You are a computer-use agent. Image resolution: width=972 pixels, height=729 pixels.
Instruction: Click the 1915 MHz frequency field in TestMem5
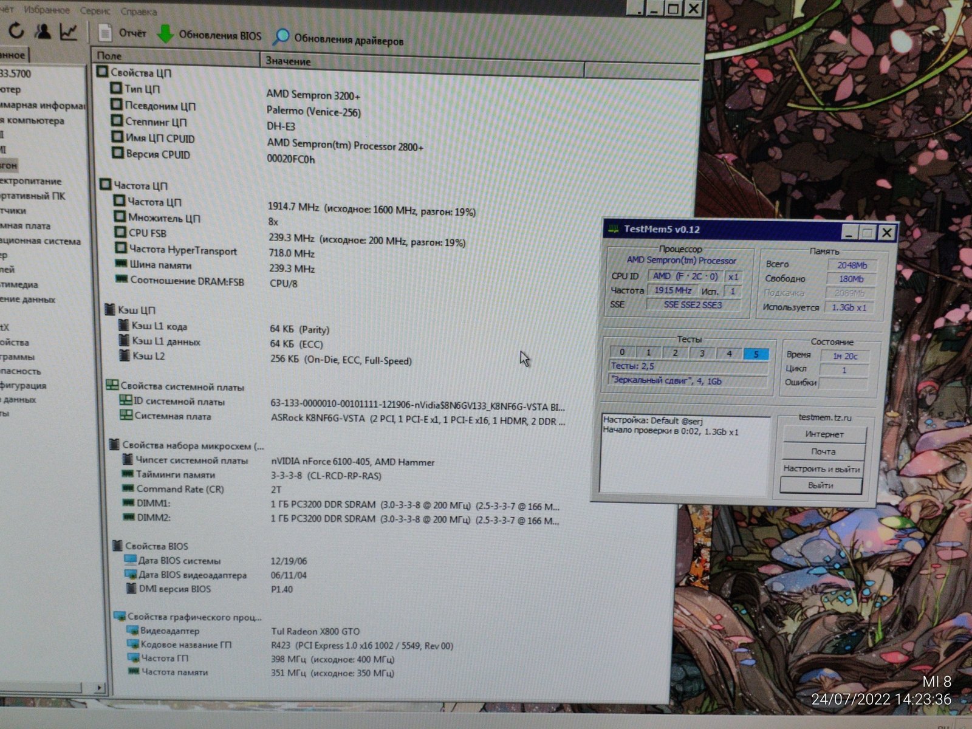[x=673, y=290]
